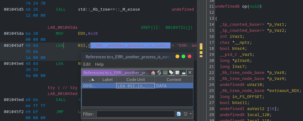The image size is (303, 121).
Task: Click address 001045da in listing
Action: point(14,33)
